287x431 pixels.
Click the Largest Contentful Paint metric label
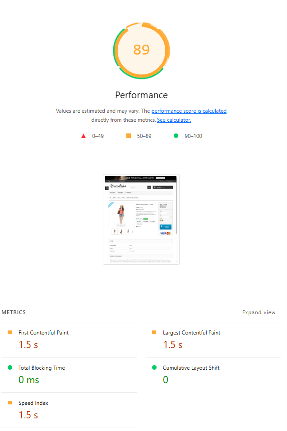click(x=191, y=333)
